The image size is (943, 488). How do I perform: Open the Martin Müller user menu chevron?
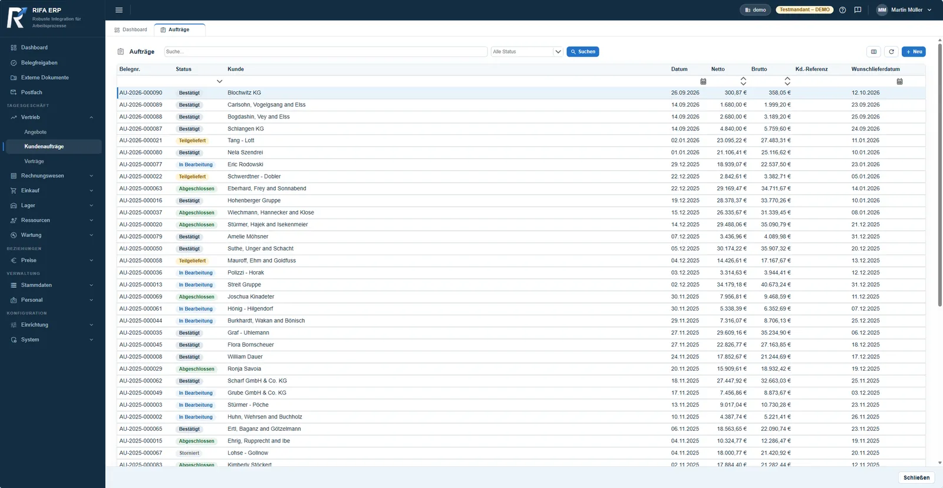[x=929, y=10]
